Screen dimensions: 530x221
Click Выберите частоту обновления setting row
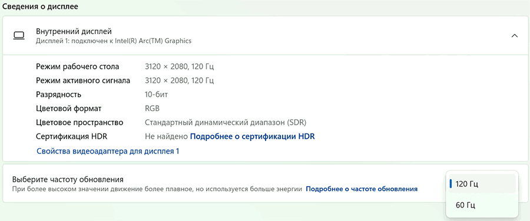265,183
